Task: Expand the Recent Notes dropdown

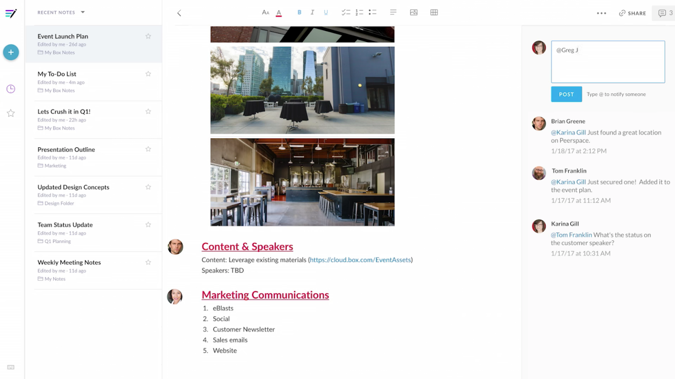Action: point(82,12)
